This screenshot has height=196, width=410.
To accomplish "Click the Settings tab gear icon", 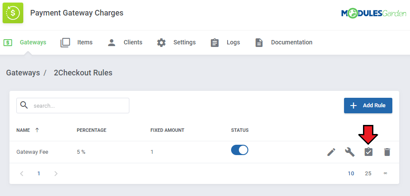I will pyautogui.click(x=161, y=43).
